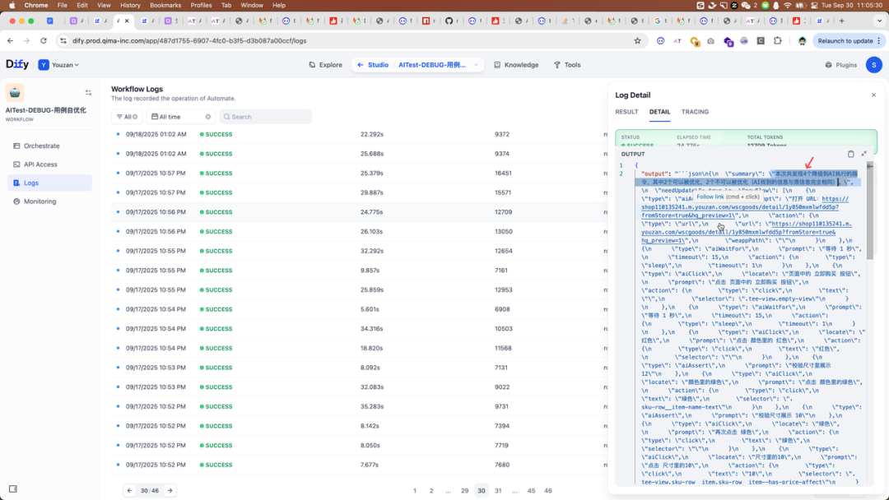Open the Extensions puzzle menu
This screenshot has width=889, height=500.
pyautogui.click(x=777, y=41)
